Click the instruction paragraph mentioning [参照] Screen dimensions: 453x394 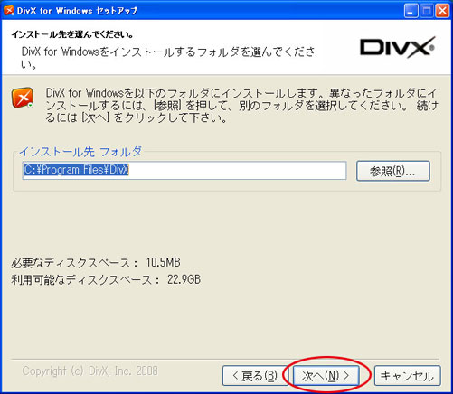241,105
